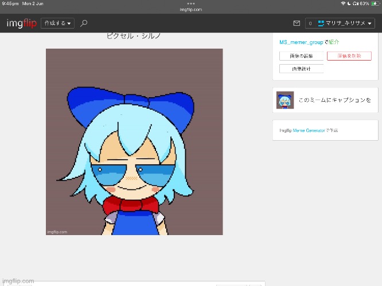382x286 pixels.
Task: Open the search magnifier icon
Action: pos(84,23)
